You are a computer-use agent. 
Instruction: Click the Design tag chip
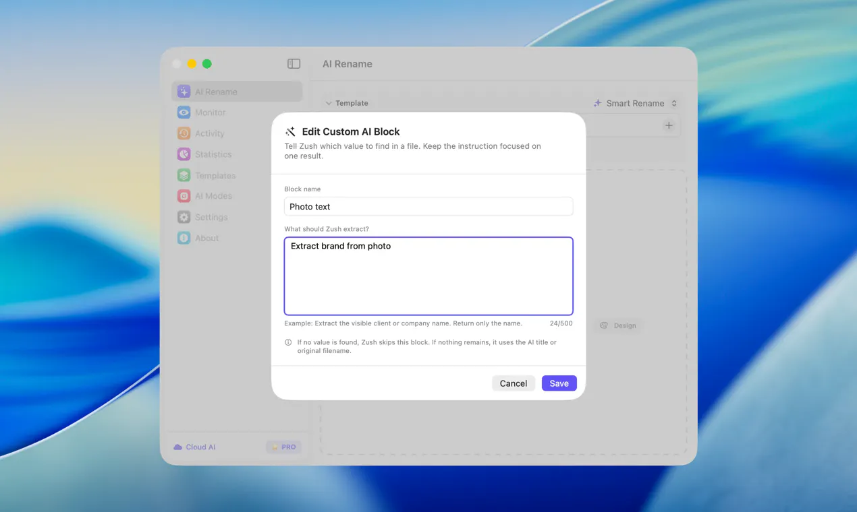(x=618, y=325)
